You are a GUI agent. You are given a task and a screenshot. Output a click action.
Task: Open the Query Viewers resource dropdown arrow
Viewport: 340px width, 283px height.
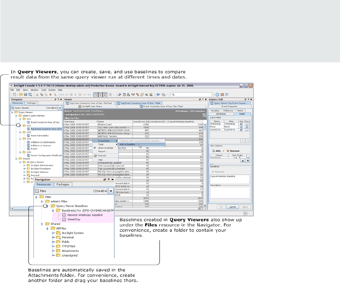[x=60, y=108]
